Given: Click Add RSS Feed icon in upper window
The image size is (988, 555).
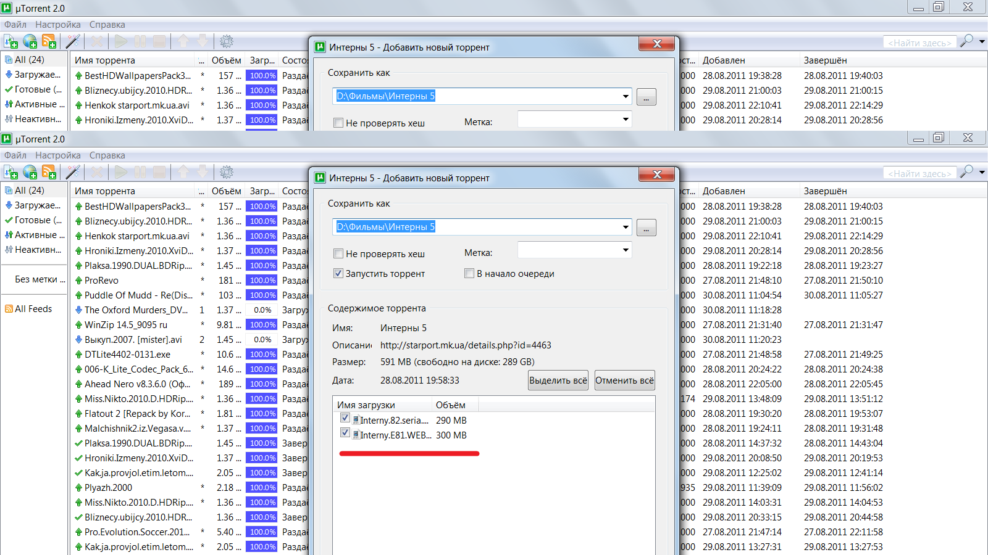Looking at the screenshot, I should (x=49, y=41).
